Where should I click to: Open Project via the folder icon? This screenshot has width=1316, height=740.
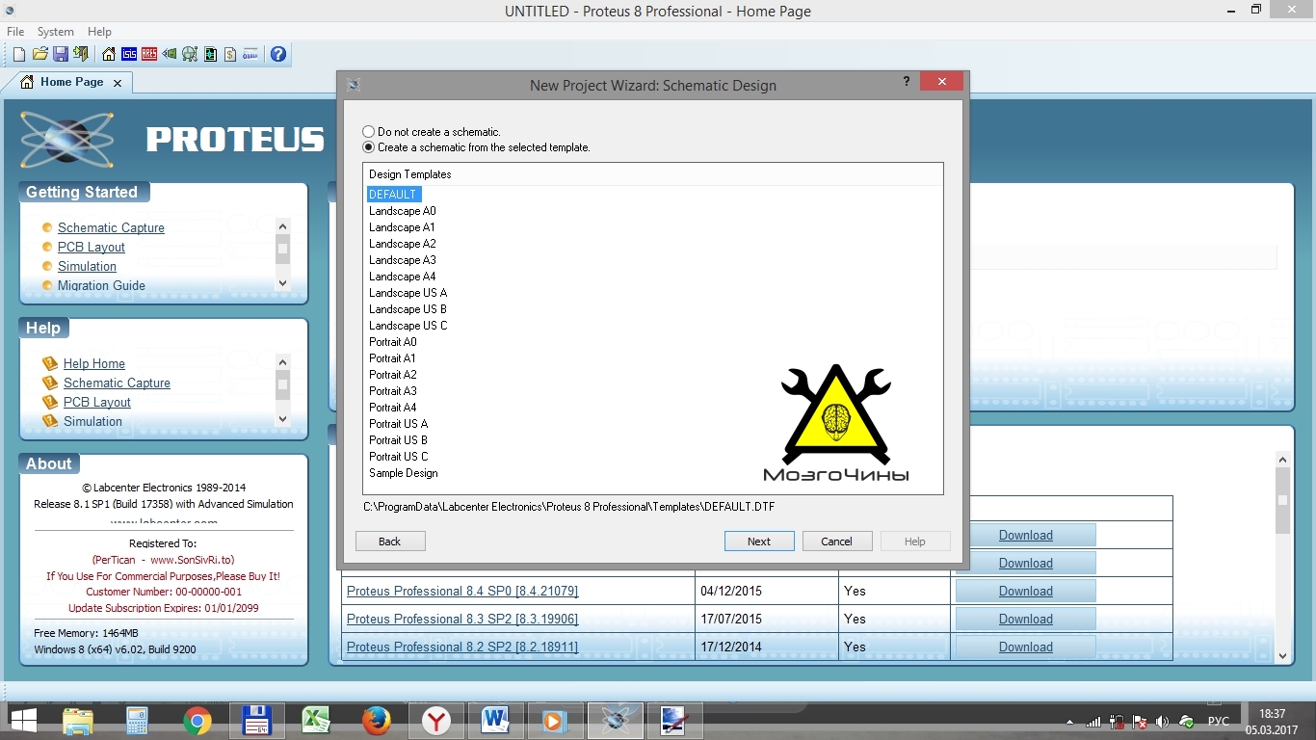(39, 54)
